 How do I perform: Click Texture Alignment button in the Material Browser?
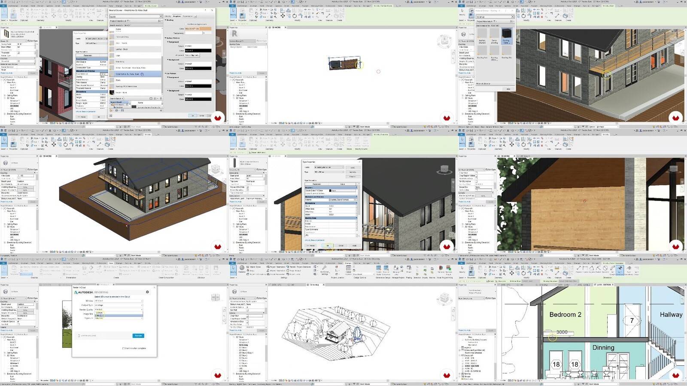coord(192,55)
